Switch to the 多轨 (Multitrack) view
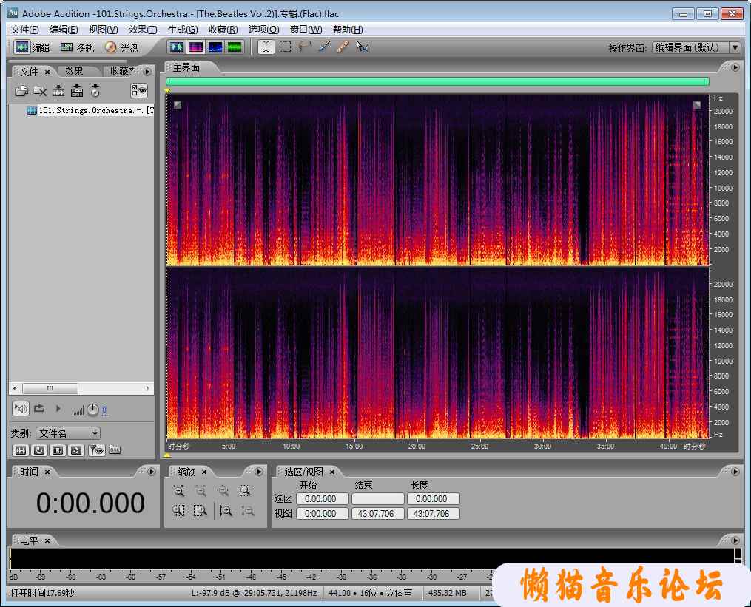 [x=77, y=47]
